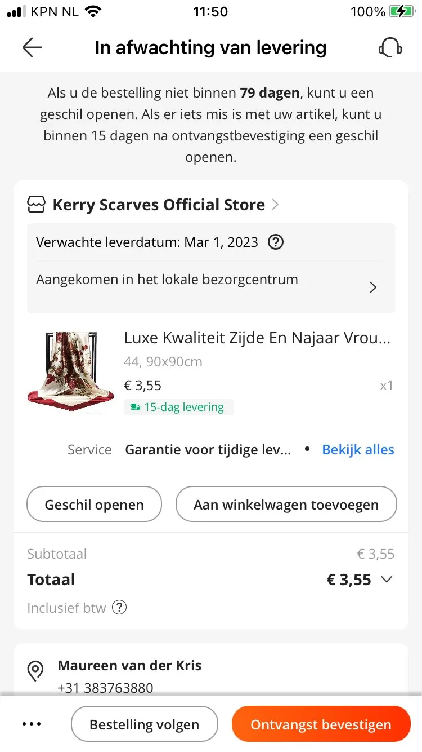Tap the delivery date help question mark
The height and width of the screenshot is (752, 422).
click(x=275, y=242)
